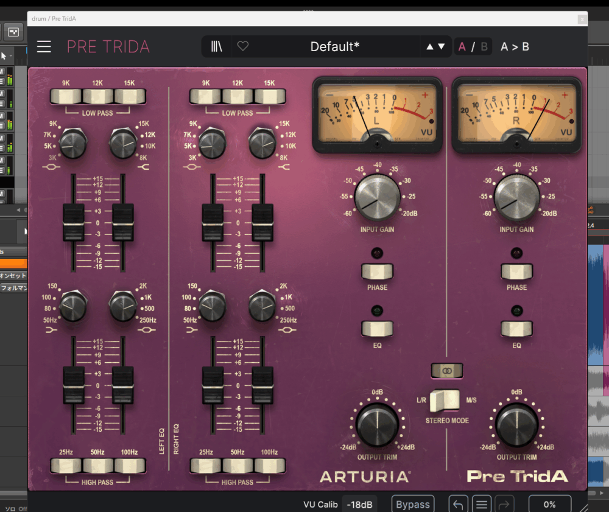Click Right EQ high-mid bell gain fader
The height and width of the screenshot is (512, 609).
coord(213,223)
